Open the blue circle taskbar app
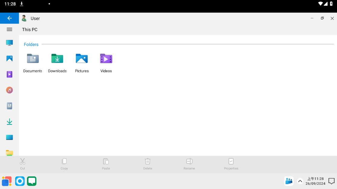The width and height of the screenshot is (337, 189). click(x=20, y=181)
